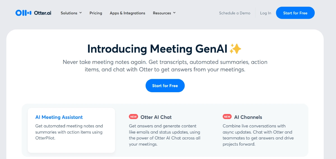The image size is (336, 159).
Task: Click the Introducing Meeting GenAI headline
Action: pos(157,49)
